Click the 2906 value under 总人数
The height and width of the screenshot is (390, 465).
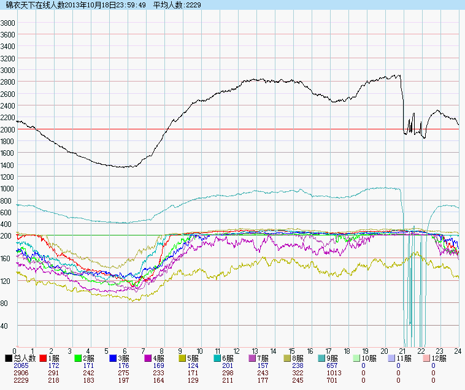tap(21, 373)
